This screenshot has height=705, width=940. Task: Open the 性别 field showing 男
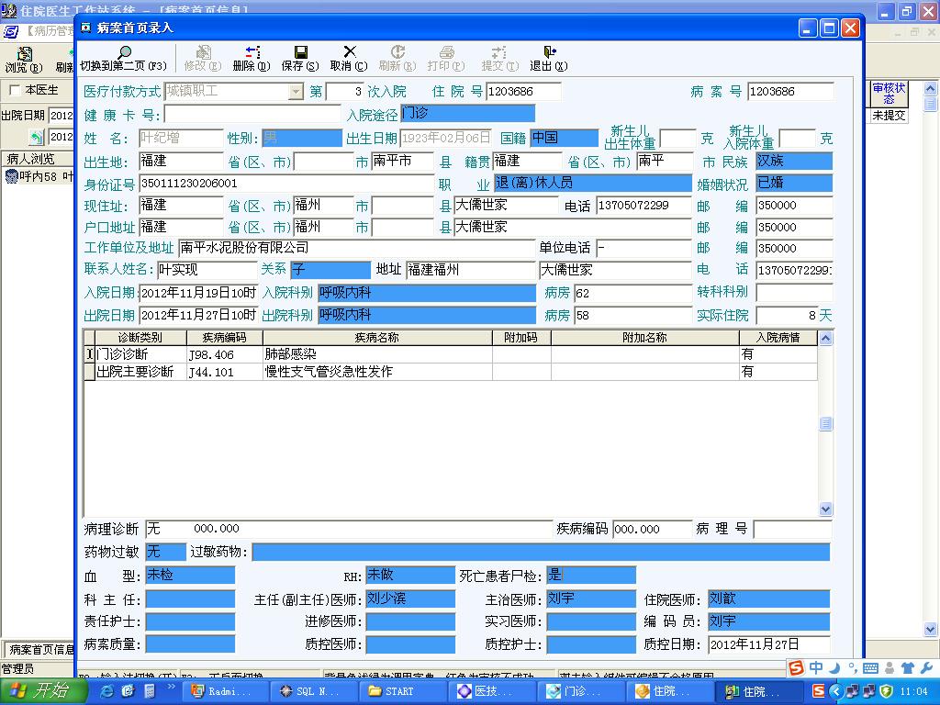(302, 139)
